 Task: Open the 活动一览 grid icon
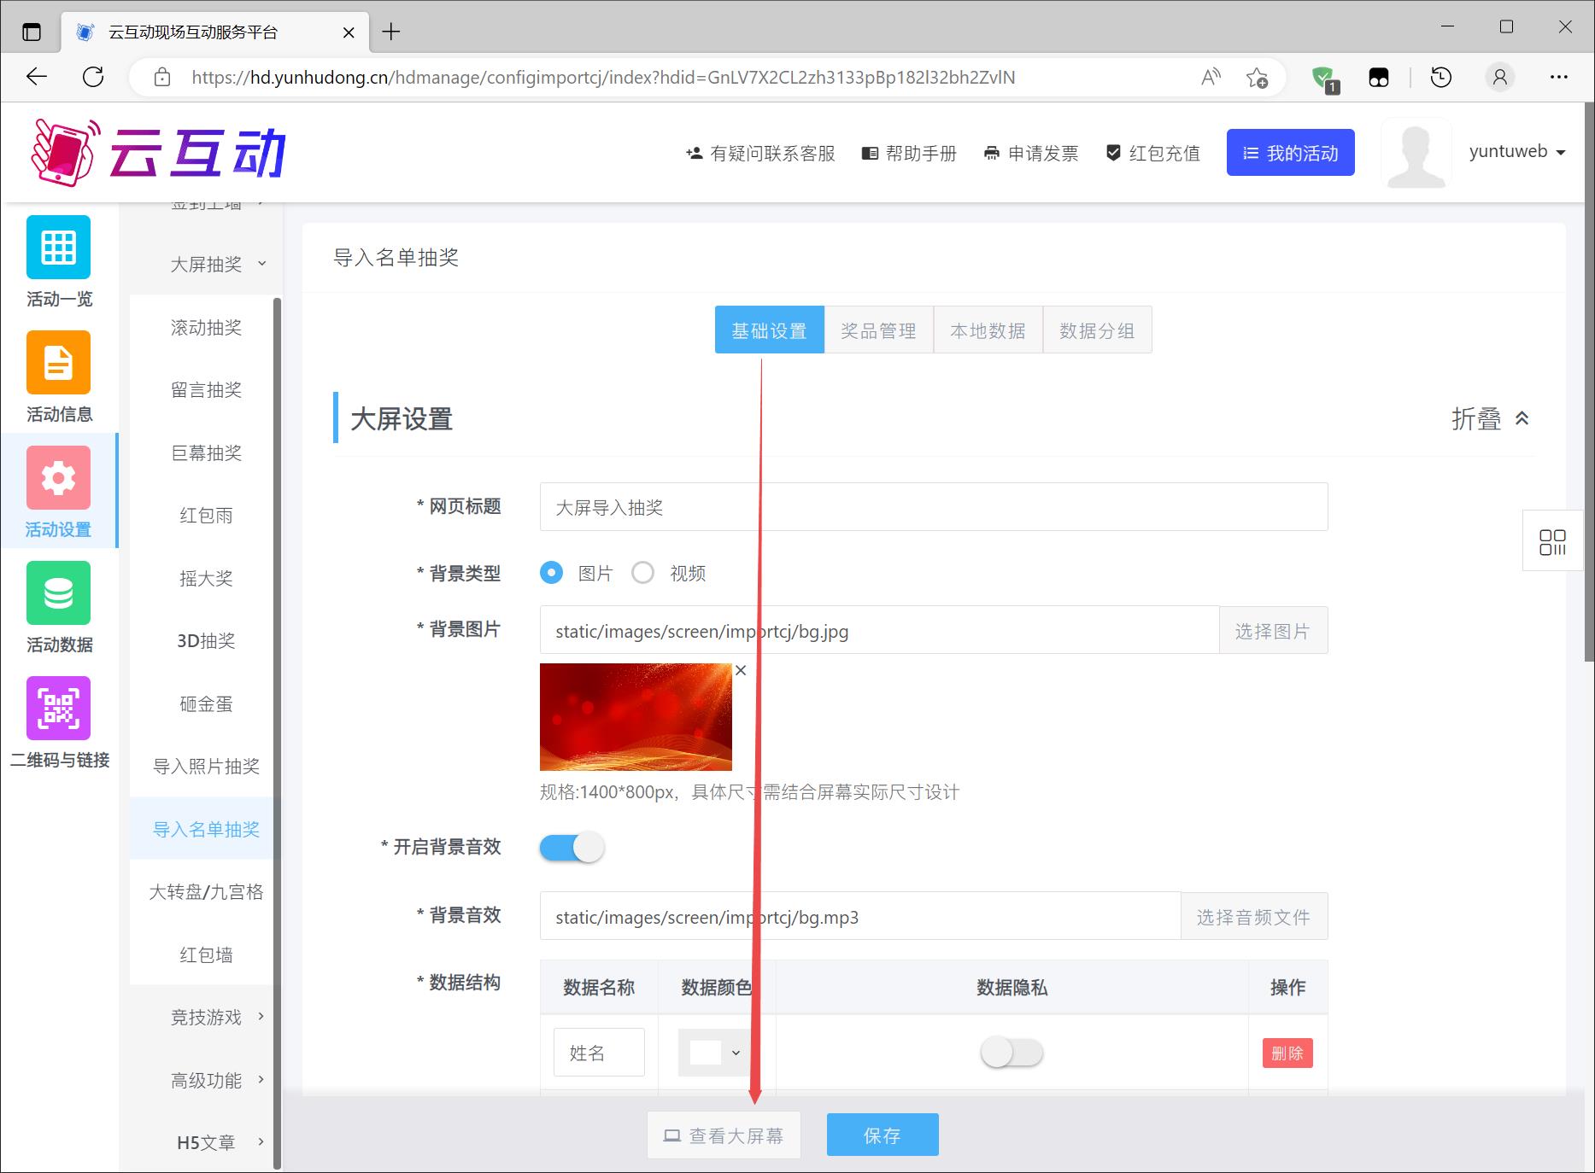(x=58, y=248)
